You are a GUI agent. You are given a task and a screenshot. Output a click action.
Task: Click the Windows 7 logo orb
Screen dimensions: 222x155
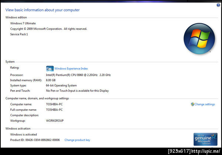click(199, 39)
